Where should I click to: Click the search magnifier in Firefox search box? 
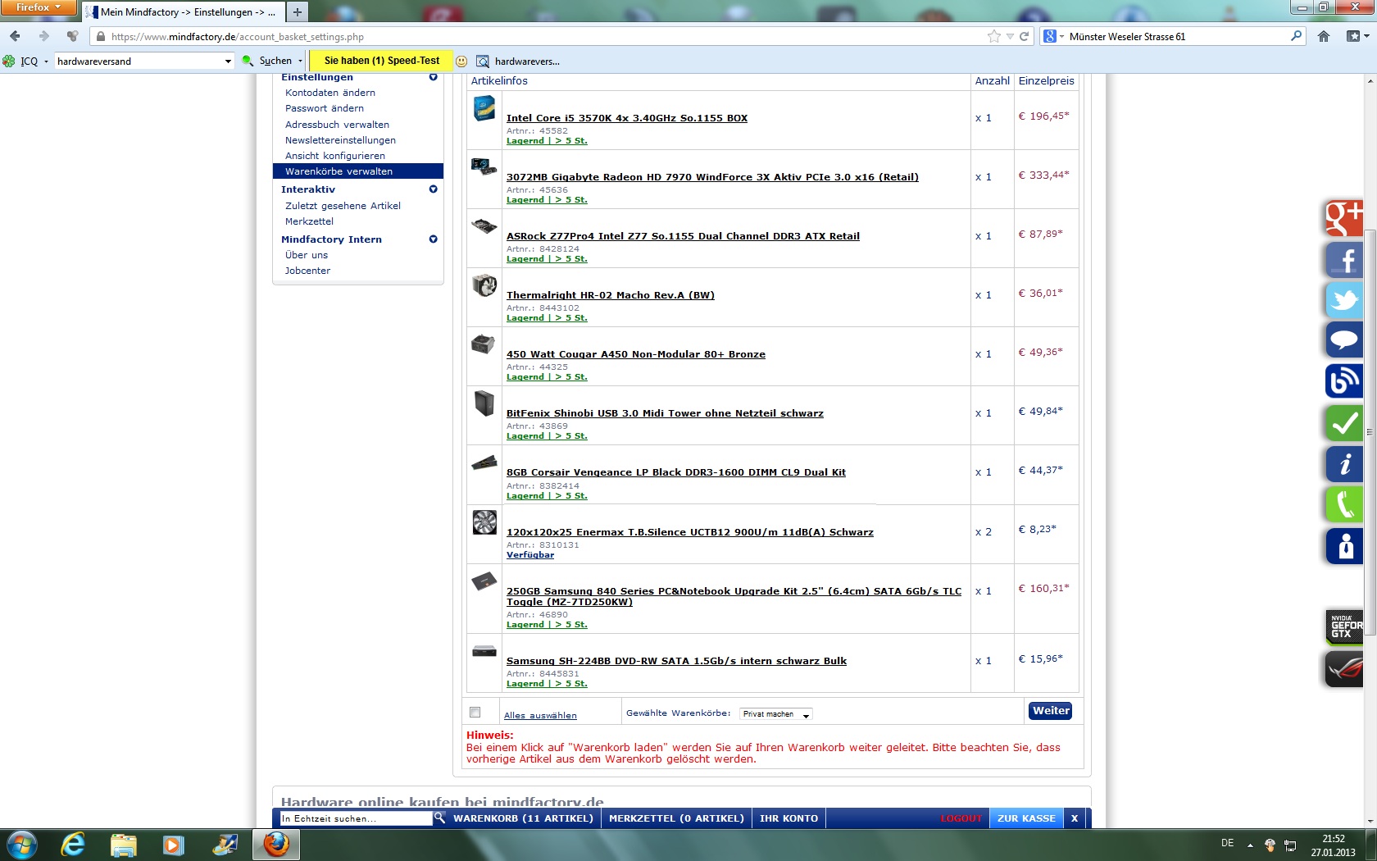click(1296, 36)
